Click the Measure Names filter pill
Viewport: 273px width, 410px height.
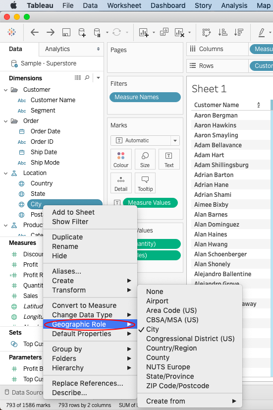(x=145, y=97)
